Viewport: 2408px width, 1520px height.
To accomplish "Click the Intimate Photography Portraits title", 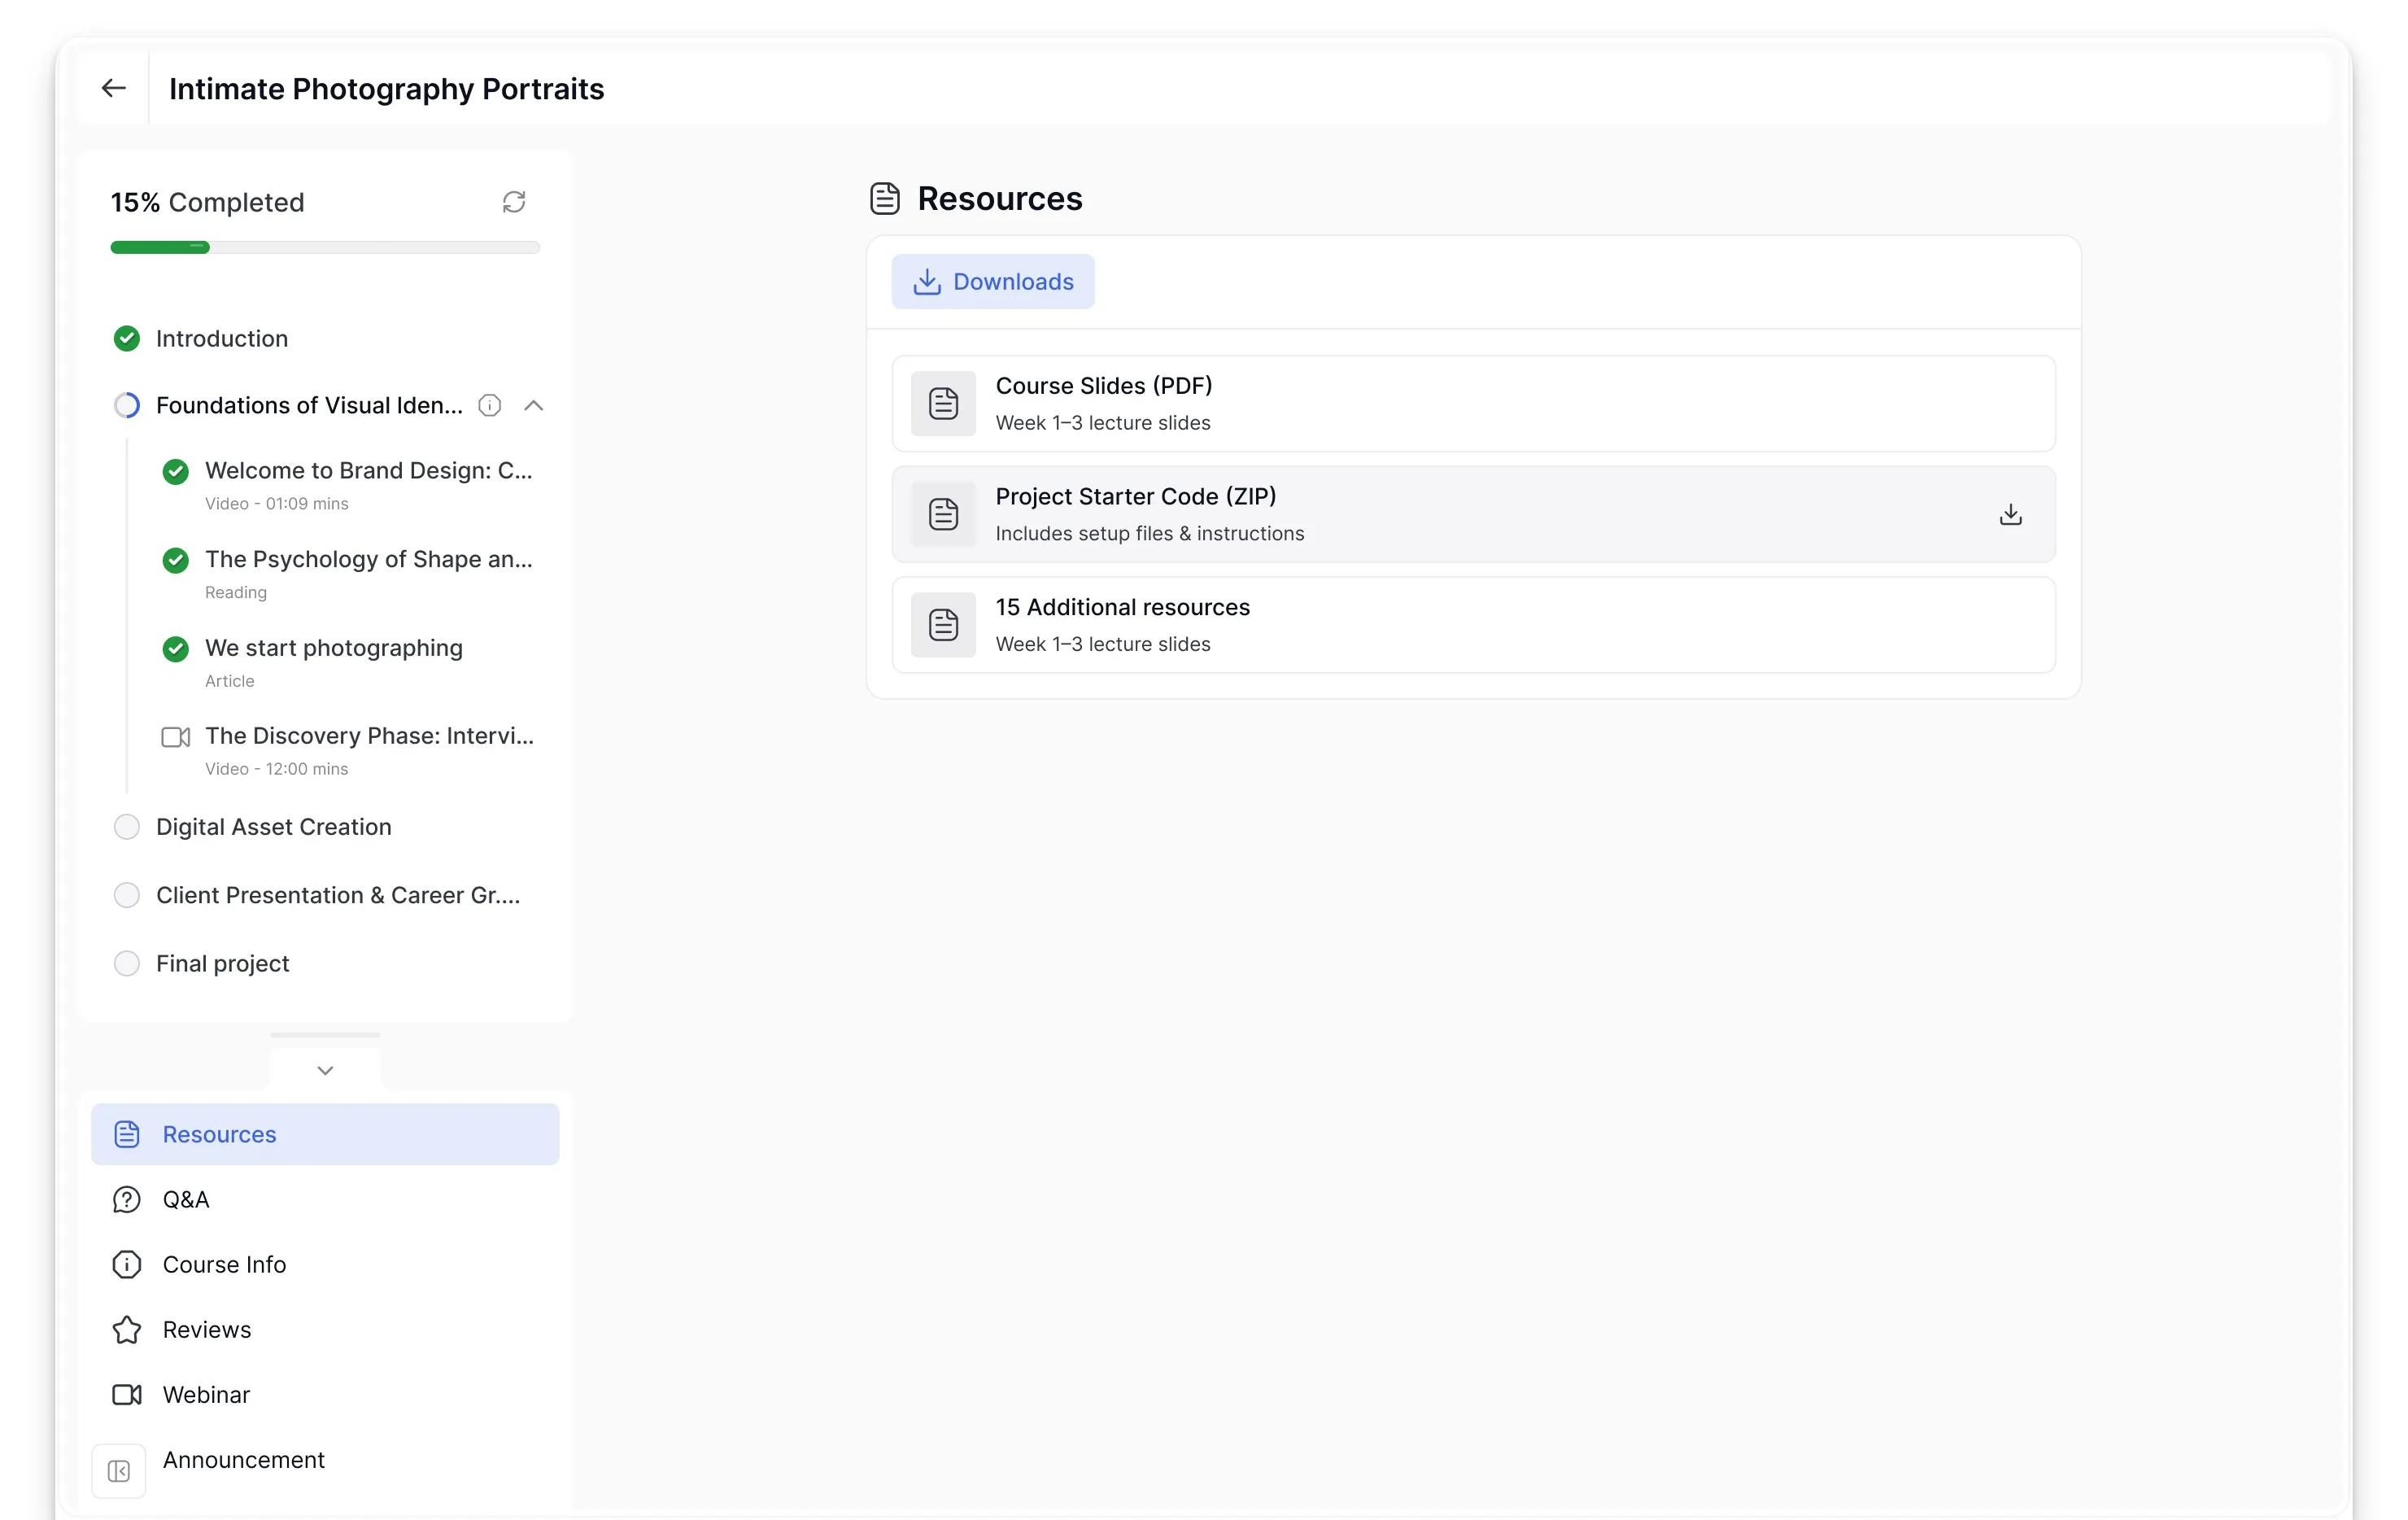I will (x=386, y=88).
